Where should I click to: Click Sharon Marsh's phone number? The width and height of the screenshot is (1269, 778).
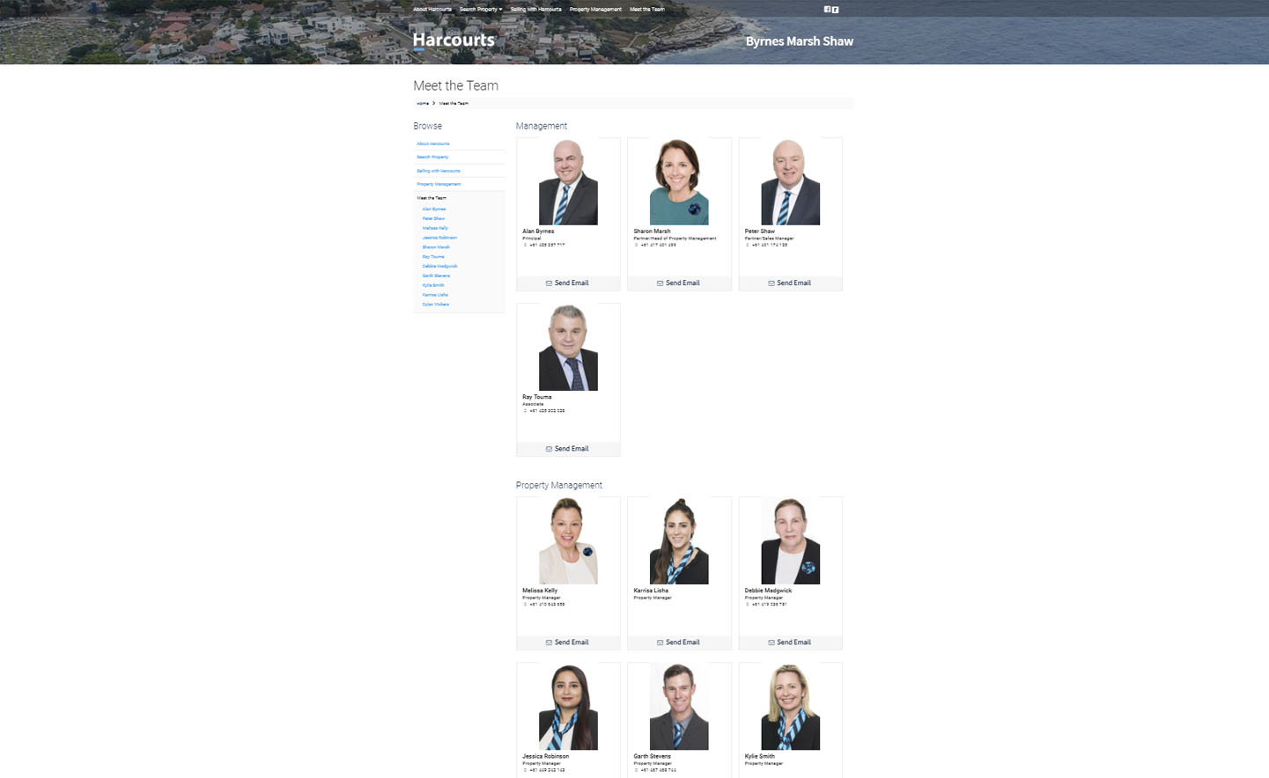pyautogui.click(x=657, y=245)
